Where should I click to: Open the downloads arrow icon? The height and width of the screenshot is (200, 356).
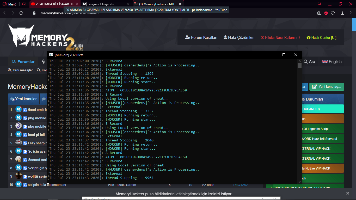pos(343,13)
